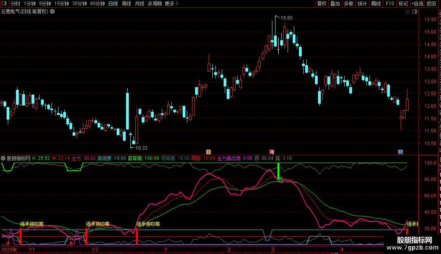The width and height of the screenshot is (441, 254).
Task: Open the 复权 adjustment menu
Action: point(322,4)
